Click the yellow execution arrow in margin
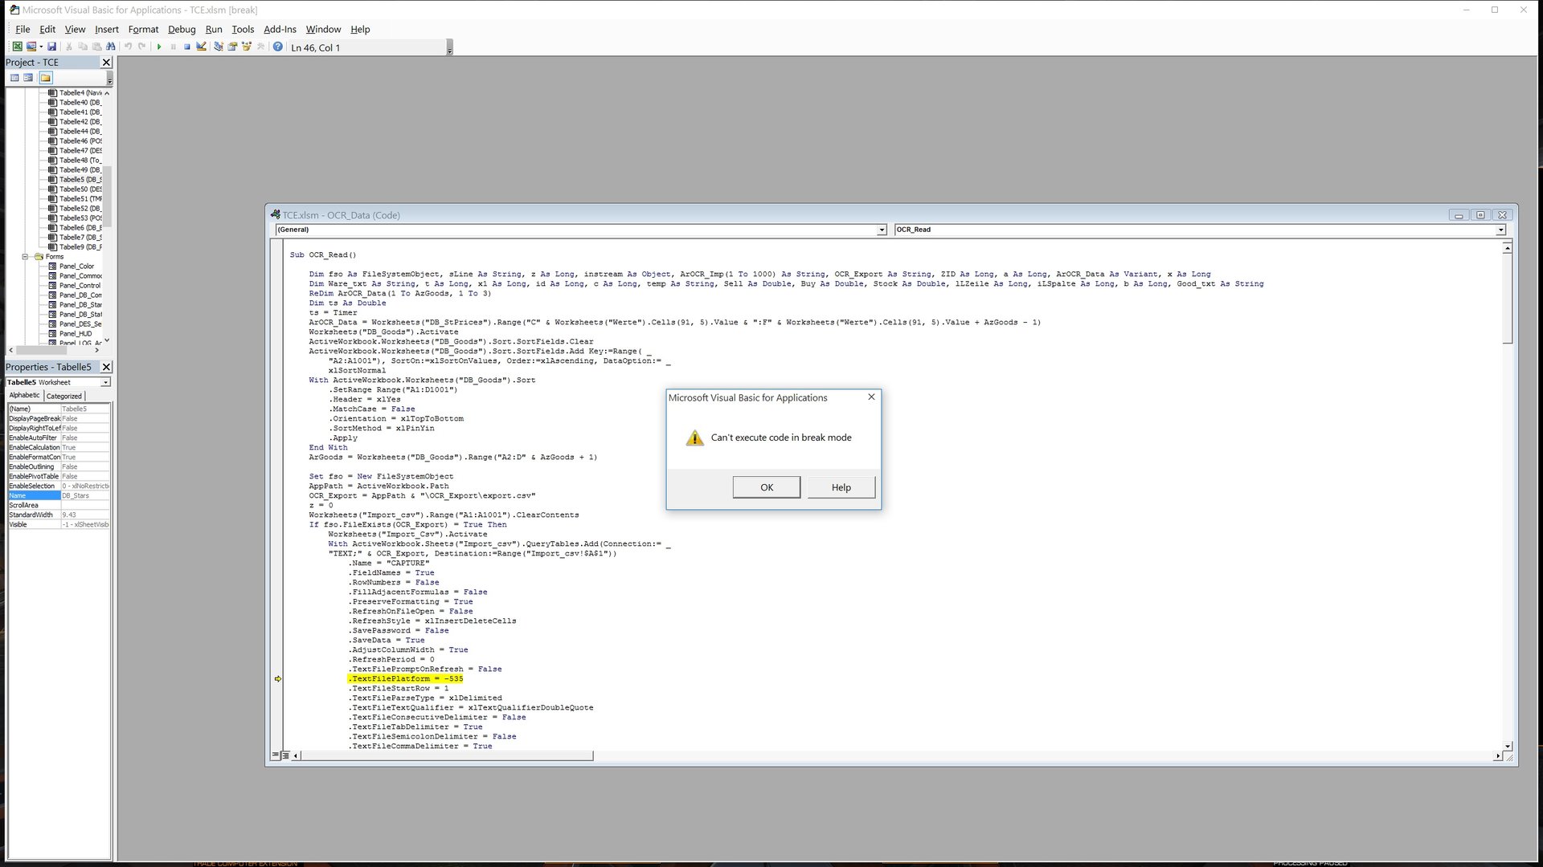 click(x=278, y=678)
